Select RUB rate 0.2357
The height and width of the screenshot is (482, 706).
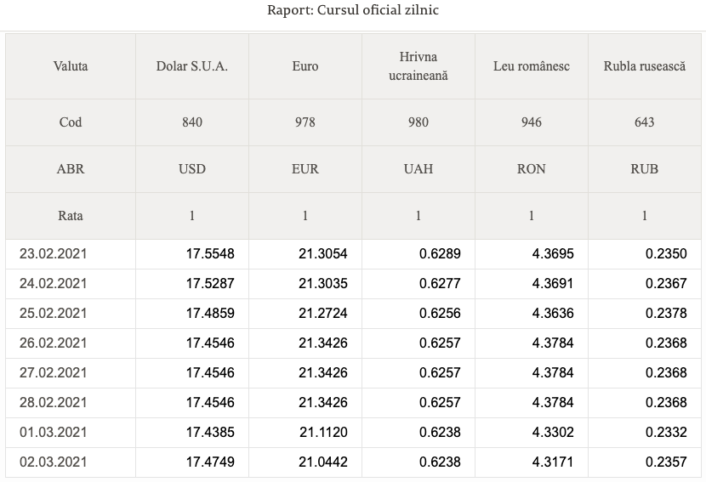[x=666, y=462]
